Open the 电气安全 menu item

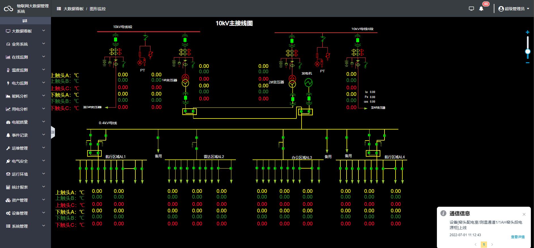pyautogui.click(x=25, y=161)
